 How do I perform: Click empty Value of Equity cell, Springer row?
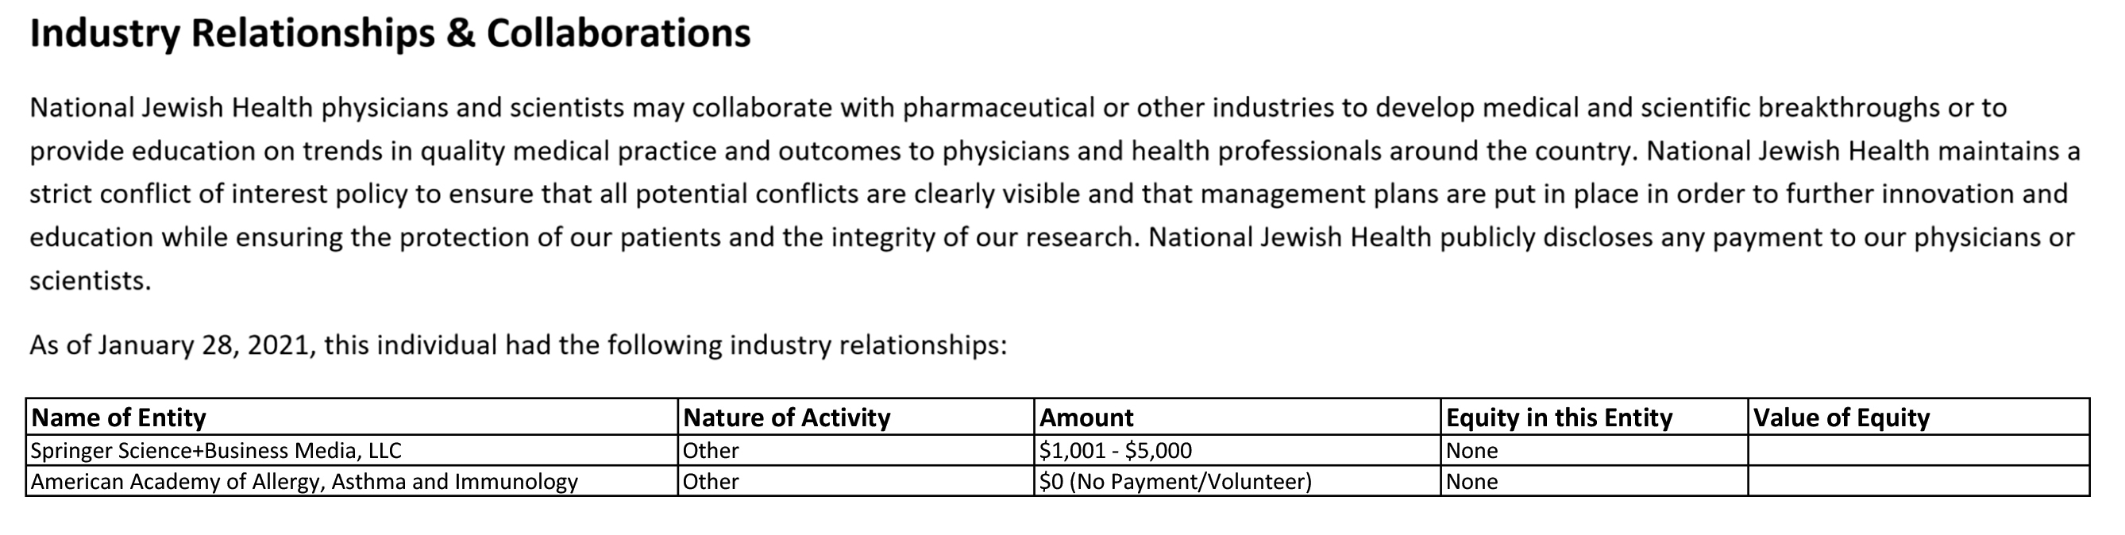(1919, 450)
